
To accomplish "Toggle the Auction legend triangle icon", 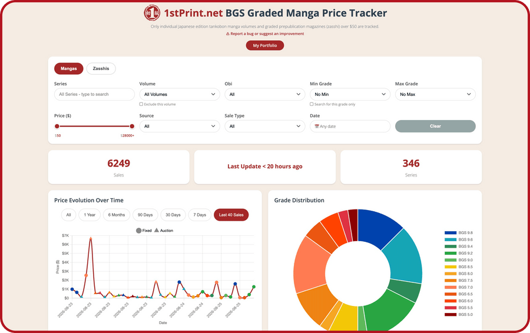I will [157, 230].
